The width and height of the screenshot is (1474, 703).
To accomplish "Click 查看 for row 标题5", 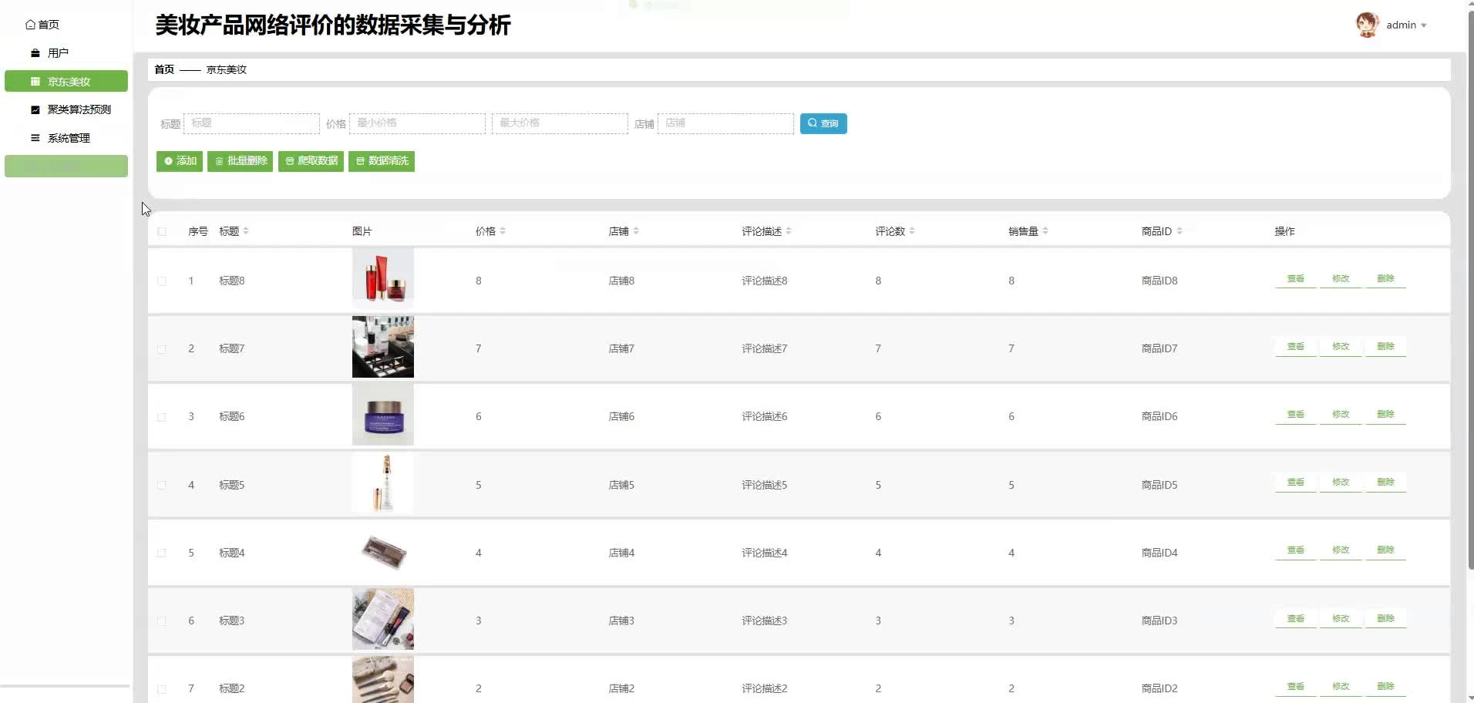I will pyautogui.click(x=1296, y=483).
